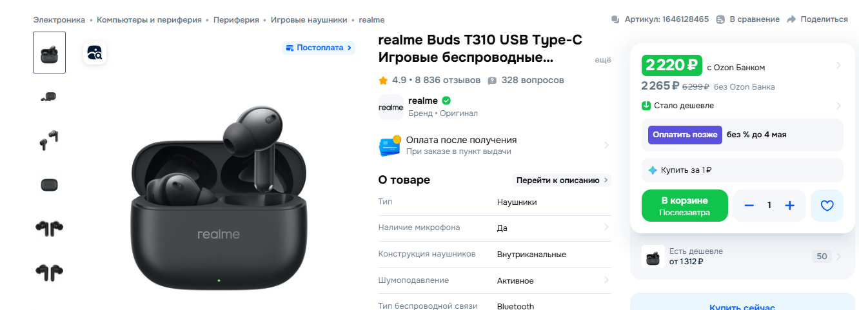This screenshot has height=310, width=859.
Task: Add to comparison via 'В сравнение' icon
Action: click(720, 19)
